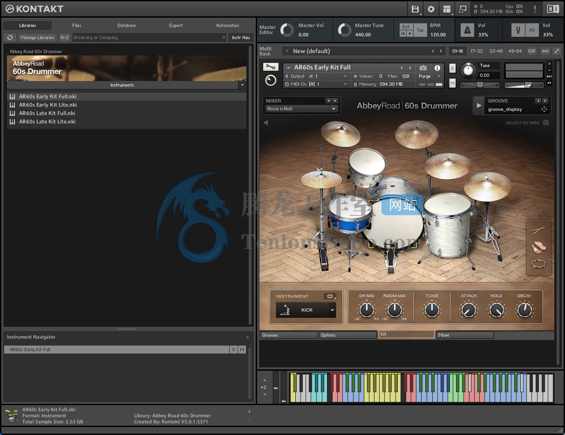The height and width of the screenshot is (435, 565).
Task: Click the Master Vol knob
Action: point(287,30)
